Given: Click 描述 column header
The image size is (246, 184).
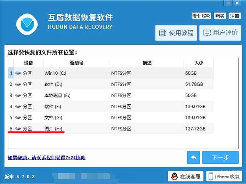Looking at the screenshot, I should pos(147,63).
